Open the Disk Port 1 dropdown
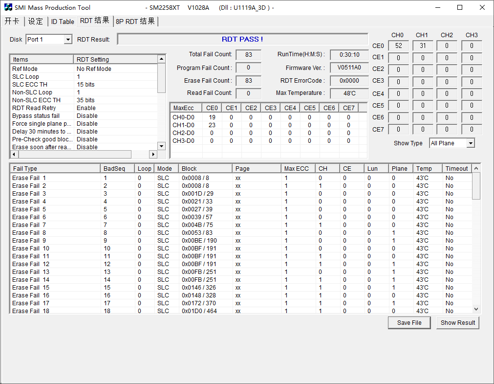This screenshot has height=384, width=494. click(x=68, y=39)
